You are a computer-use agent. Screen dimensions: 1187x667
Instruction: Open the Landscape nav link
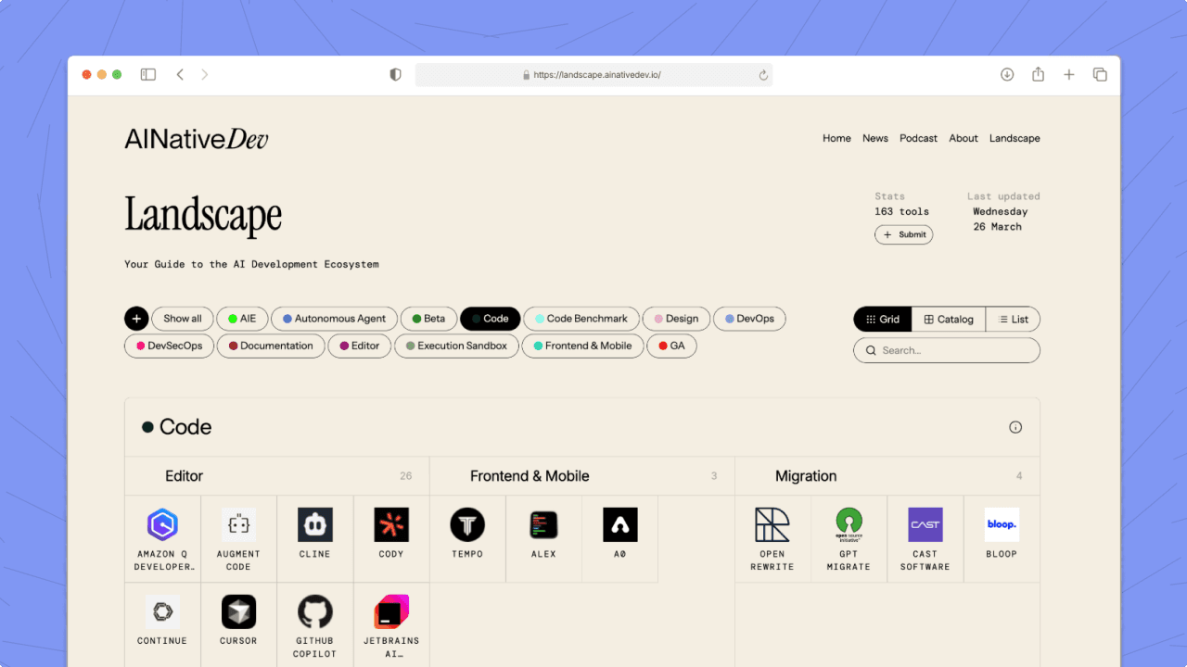coord(1015,139)
